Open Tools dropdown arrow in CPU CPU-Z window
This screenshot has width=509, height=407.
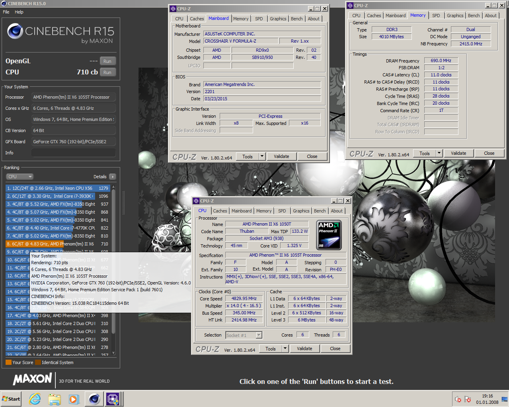click(x=285, y=349)
